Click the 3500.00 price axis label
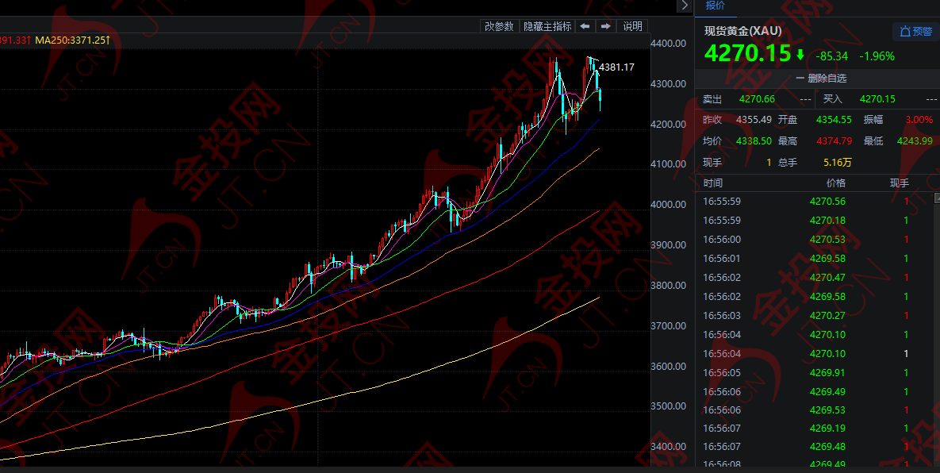The height and width of the screenshot is (473, 940). pyautogui.click(x=669, y=406)
